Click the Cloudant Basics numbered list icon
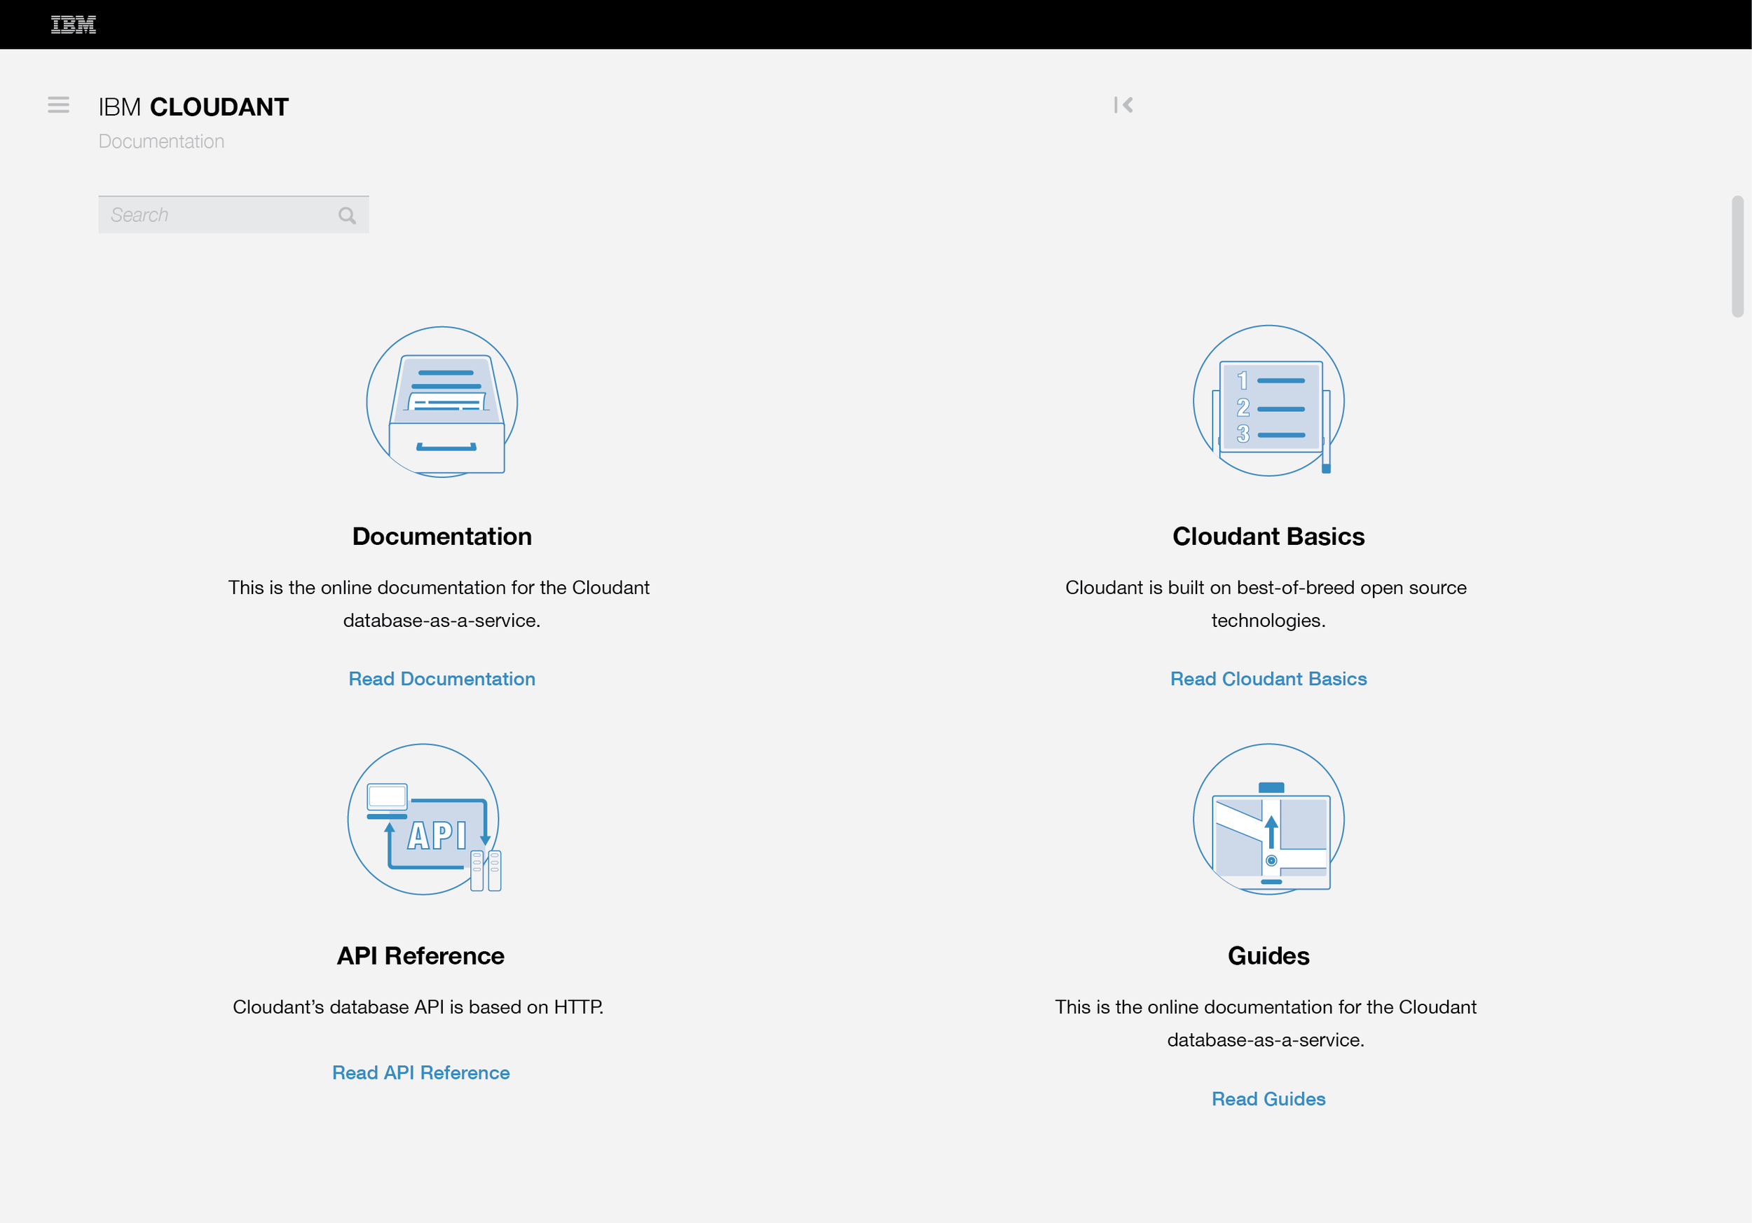1752x1223 pixels. point(1268,401)
